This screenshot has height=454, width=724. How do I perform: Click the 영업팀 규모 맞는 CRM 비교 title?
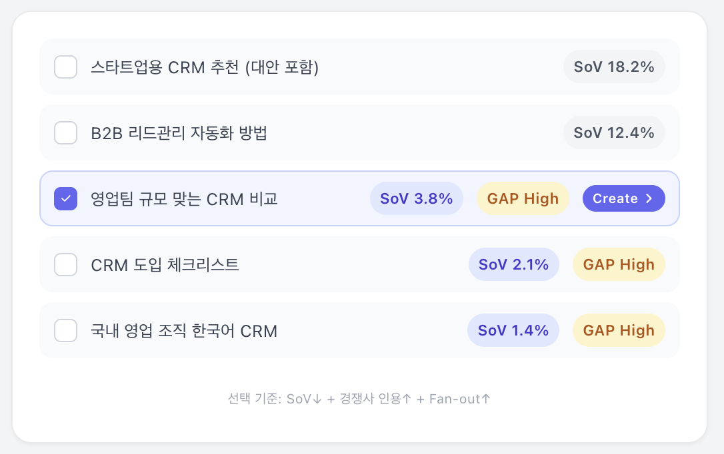click(x=184, y=198)
